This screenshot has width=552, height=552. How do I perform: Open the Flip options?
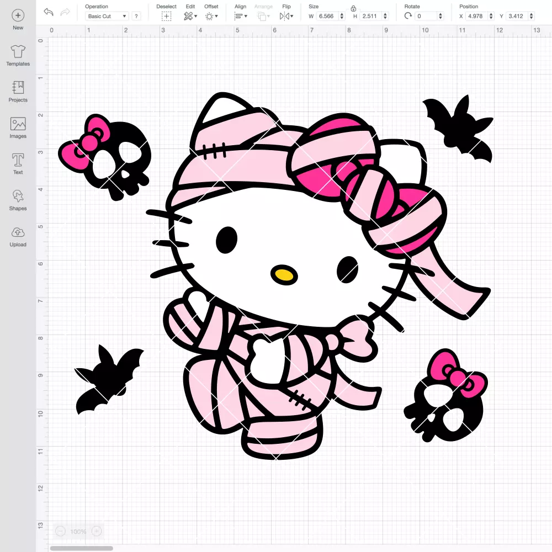tap(286, 16)
